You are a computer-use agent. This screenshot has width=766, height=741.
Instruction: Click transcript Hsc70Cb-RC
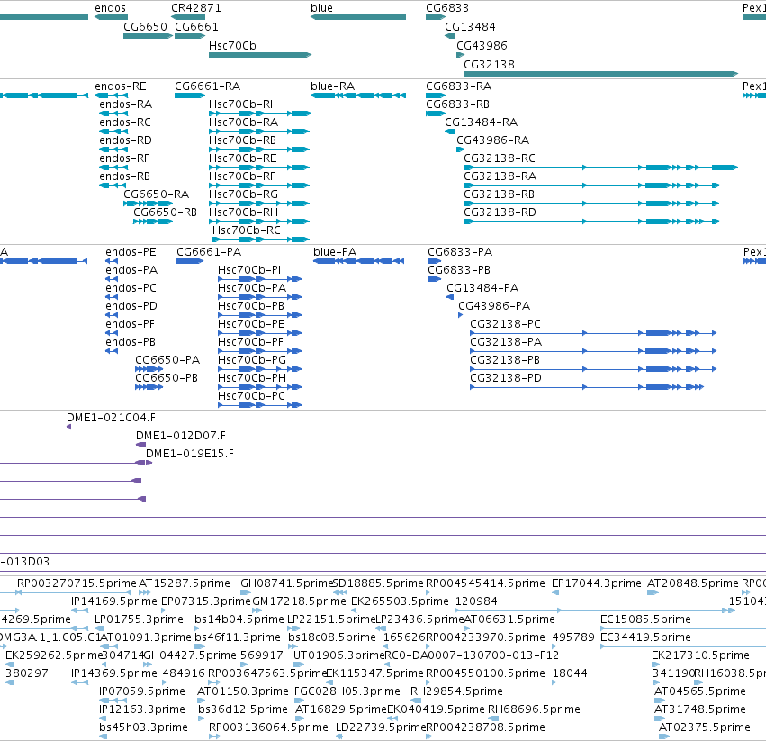click(247, 230)
